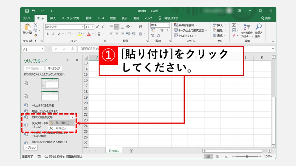
Task: Open 並べ替えとフィルター sort and filter
Action: tap(247, 31)
